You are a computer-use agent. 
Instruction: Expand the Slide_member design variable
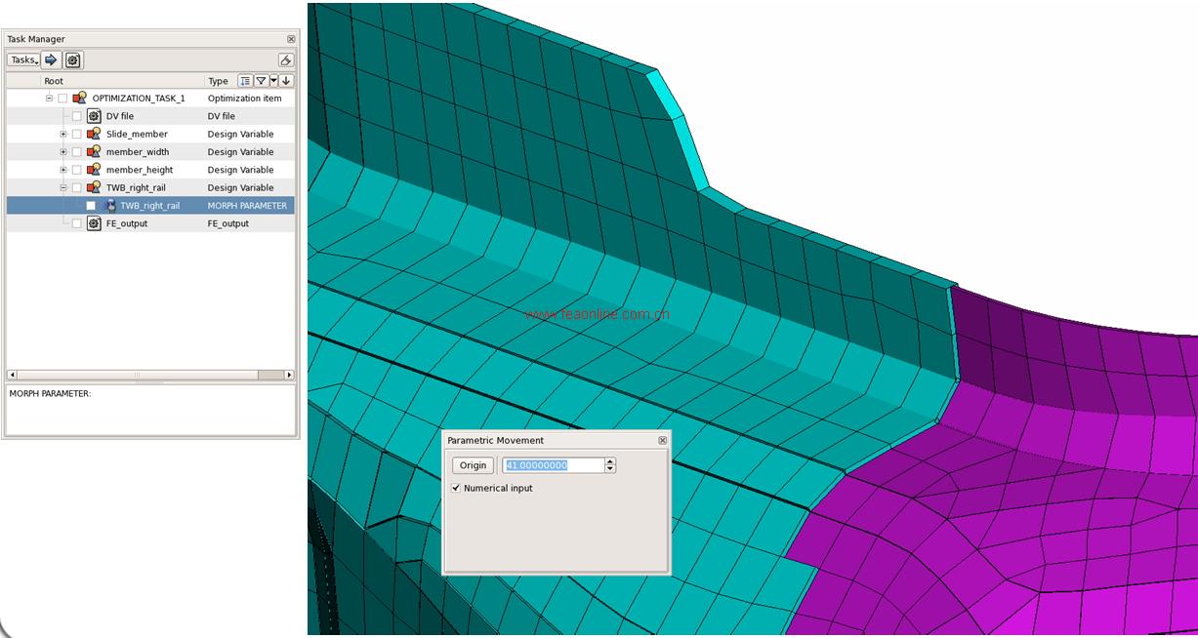tap(63, 135)
